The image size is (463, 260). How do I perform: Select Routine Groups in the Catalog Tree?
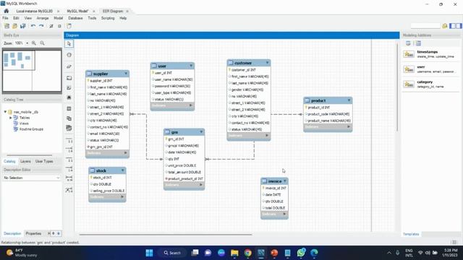pos(31,129)
